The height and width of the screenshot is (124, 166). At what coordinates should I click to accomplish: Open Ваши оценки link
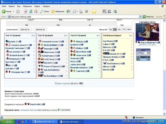point(62,83)
